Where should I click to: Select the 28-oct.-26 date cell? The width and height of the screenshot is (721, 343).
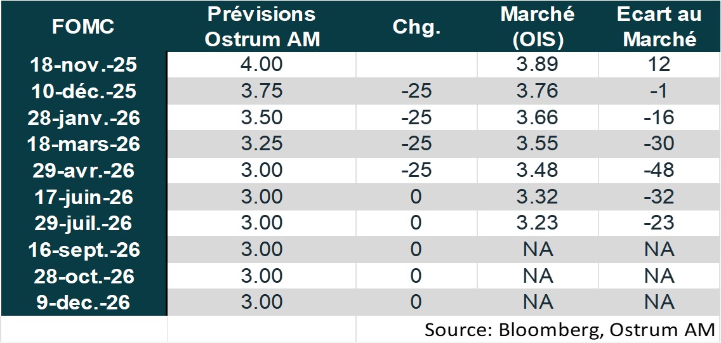tap(83, 276)
